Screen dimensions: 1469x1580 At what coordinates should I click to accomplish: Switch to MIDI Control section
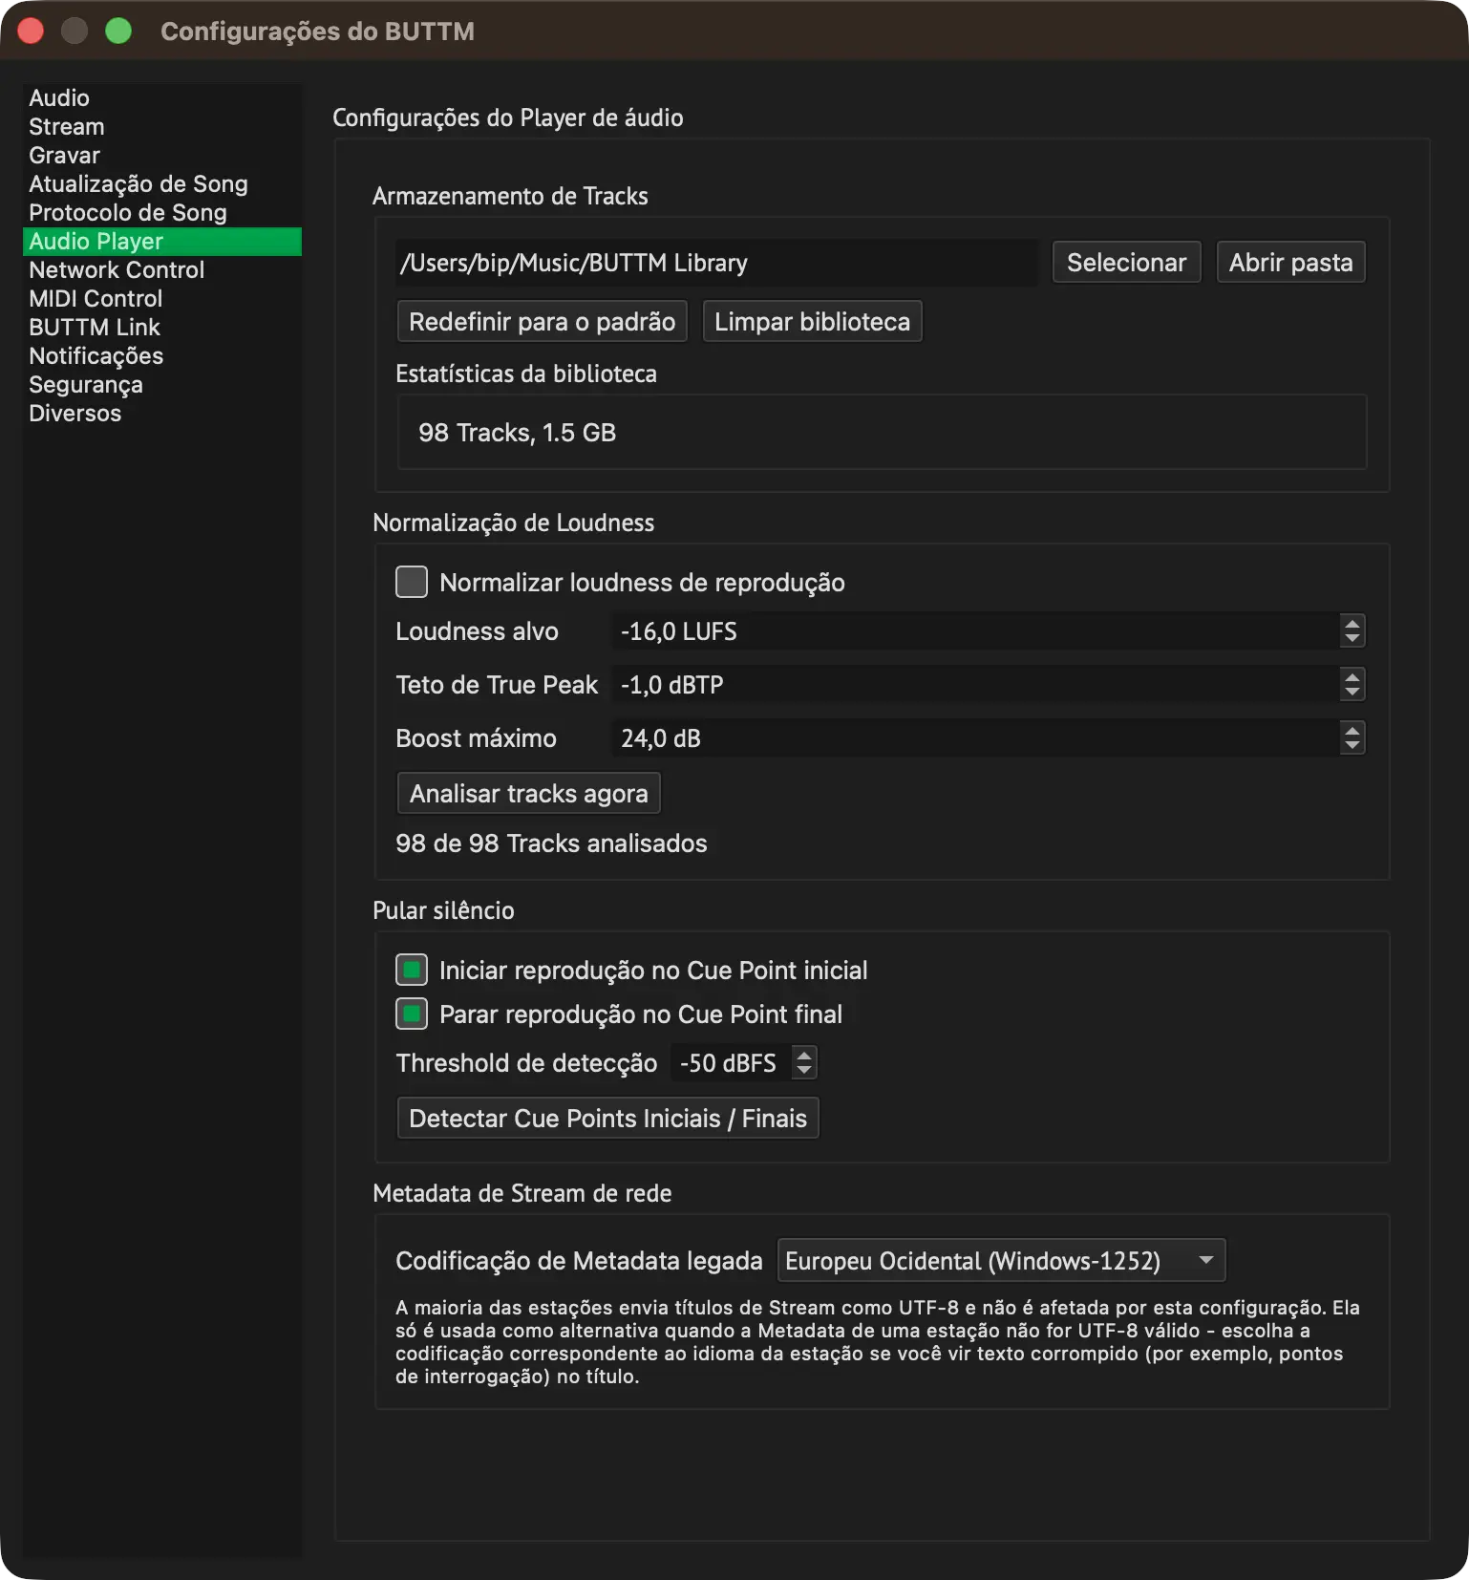tap(161, 299)
